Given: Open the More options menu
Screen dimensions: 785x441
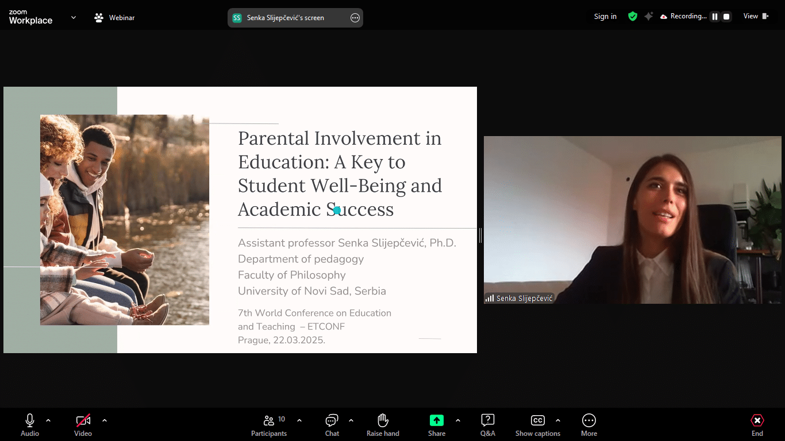Looking at the screenshot, I should [588, 425].
